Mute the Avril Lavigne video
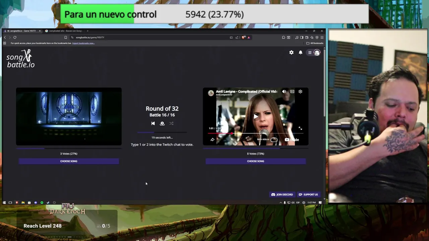Image resolution: width=429 pixels, height=241 pixels. coord(284,91)
